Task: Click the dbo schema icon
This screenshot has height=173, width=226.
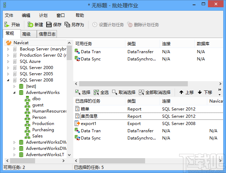Action: click(x=27, y=99)
